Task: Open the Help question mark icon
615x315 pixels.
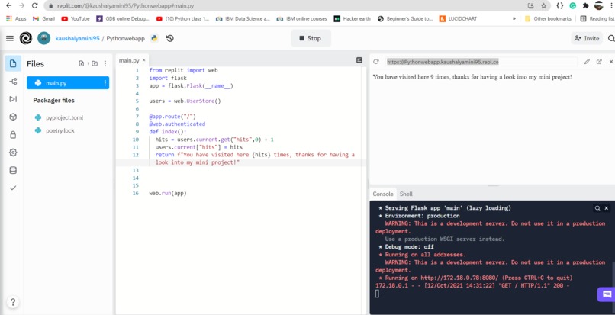Action: tap(13, 302)
